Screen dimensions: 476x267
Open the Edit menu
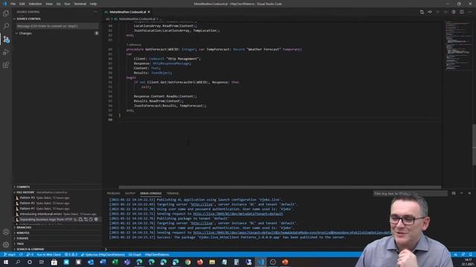tap(22, 4)
